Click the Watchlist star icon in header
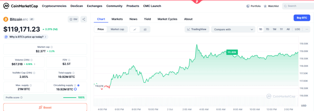The image size is (314, 111). coord(265,6)
